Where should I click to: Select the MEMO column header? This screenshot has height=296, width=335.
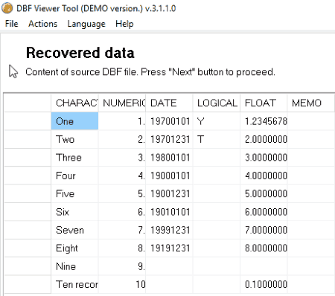point(310,103)
